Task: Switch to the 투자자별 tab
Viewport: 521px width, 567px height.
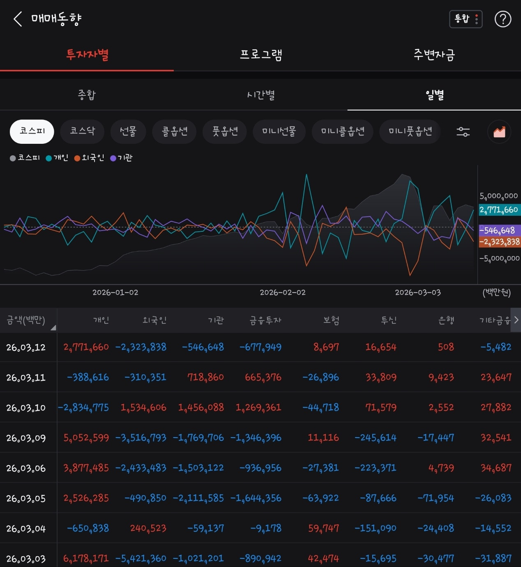Action: click(87, 54)
